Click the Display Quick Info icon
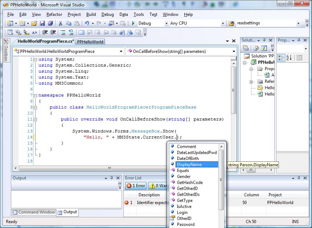Screen dimensions: 312x228 tap(26, 32)
